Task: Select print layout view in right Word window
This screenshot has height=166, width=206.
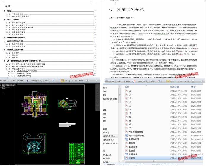Action: click(x=168, y=81)
